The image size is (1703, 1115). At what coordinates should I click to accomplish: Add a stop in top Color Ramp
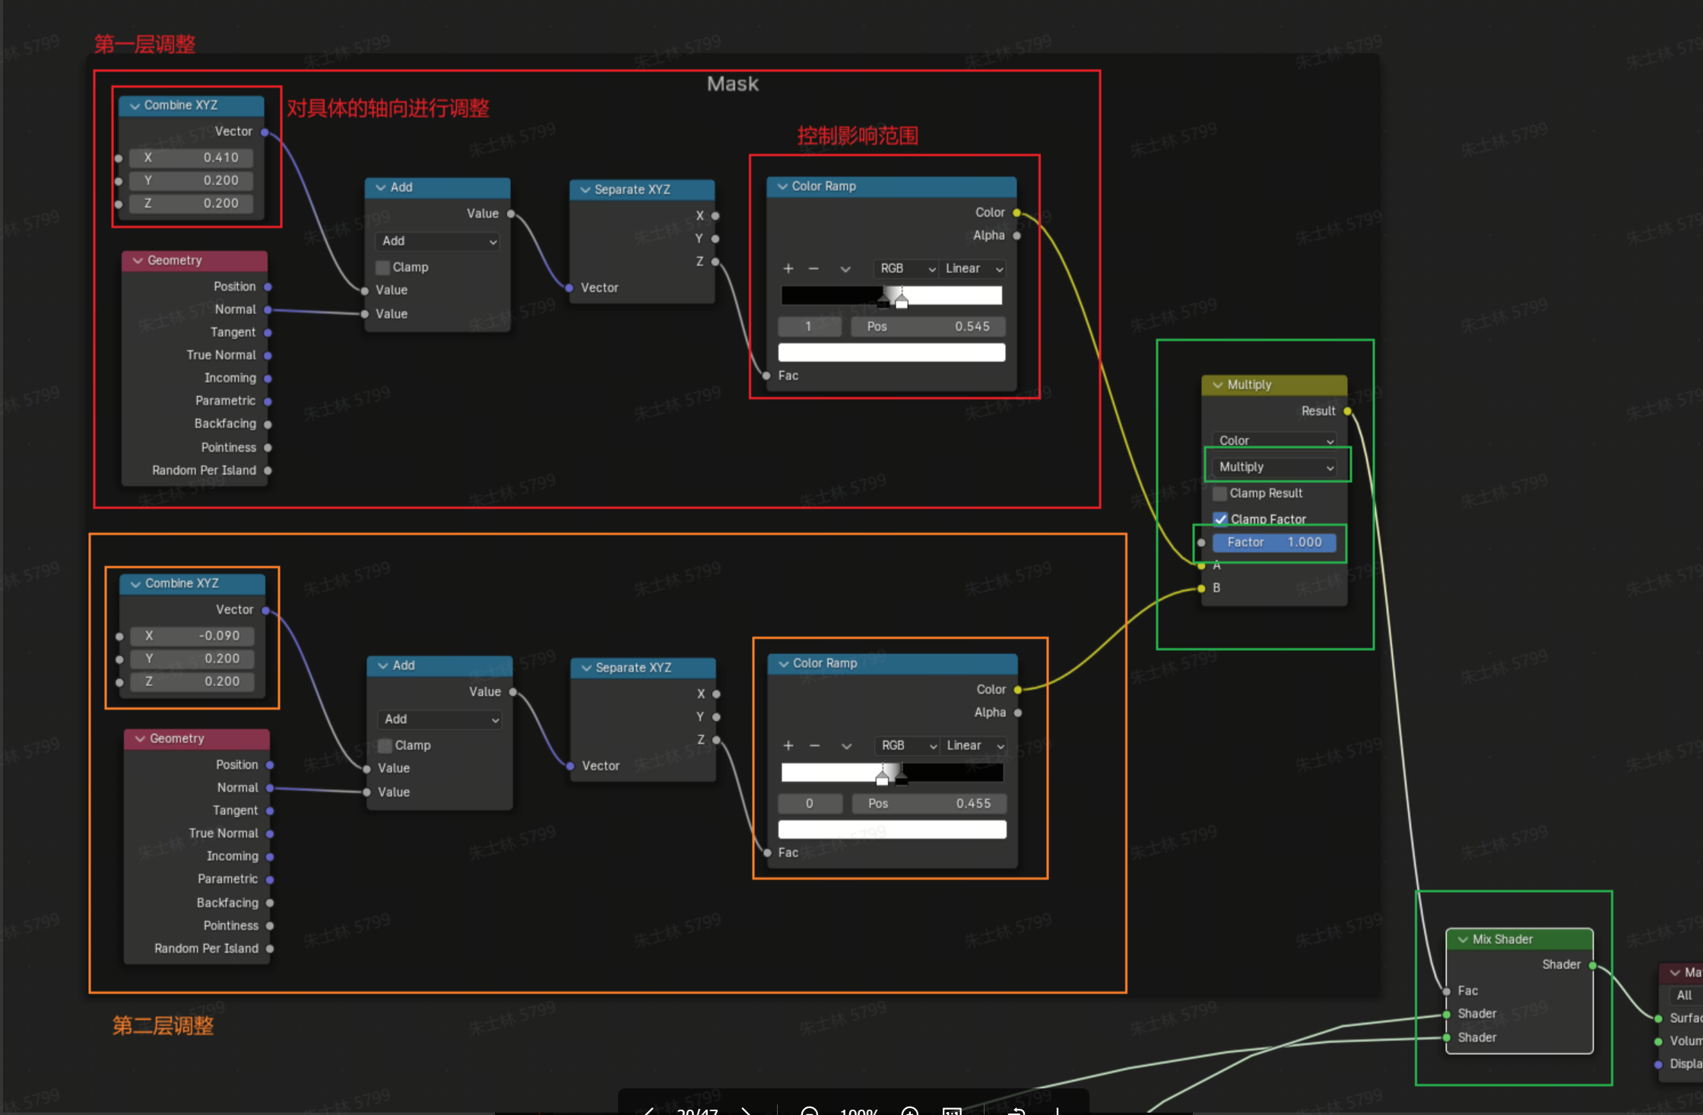(x=788, y=268)
